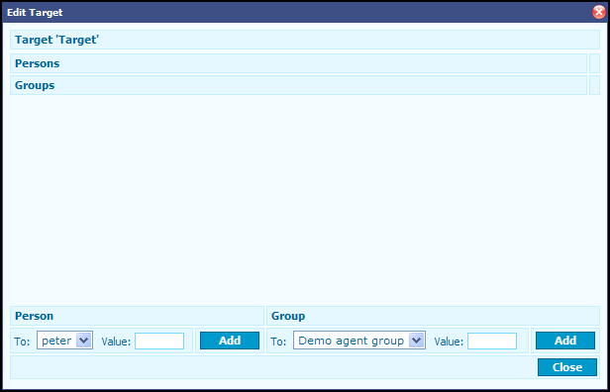The width and height of the screenshot is (610, 392).
Task: Focus the Group Value input field
Action: [492, 342]
